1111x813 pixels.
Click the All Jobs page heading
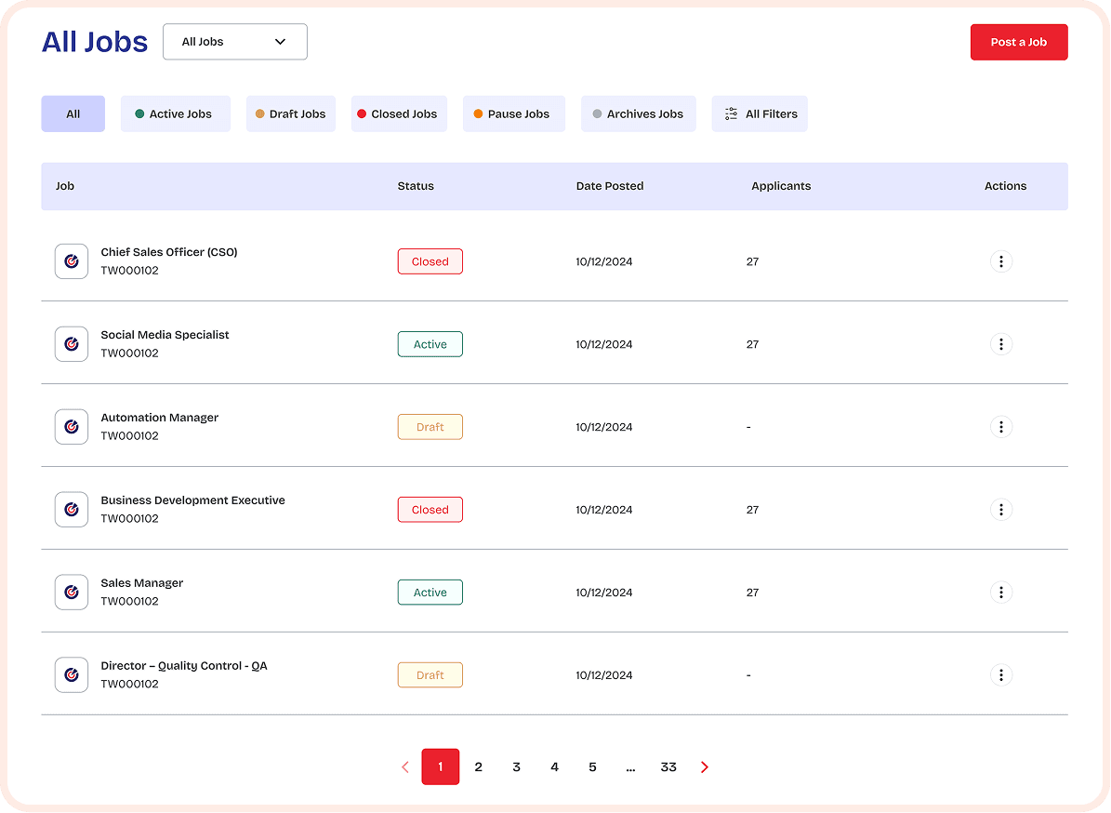[95, 42]
